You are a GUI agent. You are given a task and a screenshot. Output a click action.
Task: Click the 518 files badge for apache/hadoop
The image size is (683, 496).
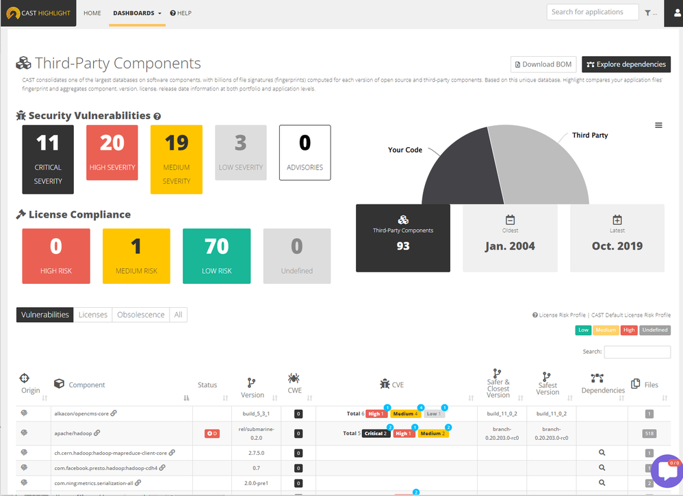coord(649,433)
